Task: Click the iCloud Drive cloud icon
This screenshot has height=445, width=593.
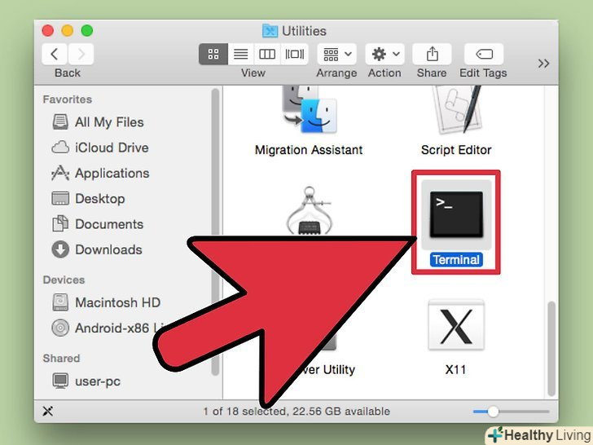Action: click(60, 148)
